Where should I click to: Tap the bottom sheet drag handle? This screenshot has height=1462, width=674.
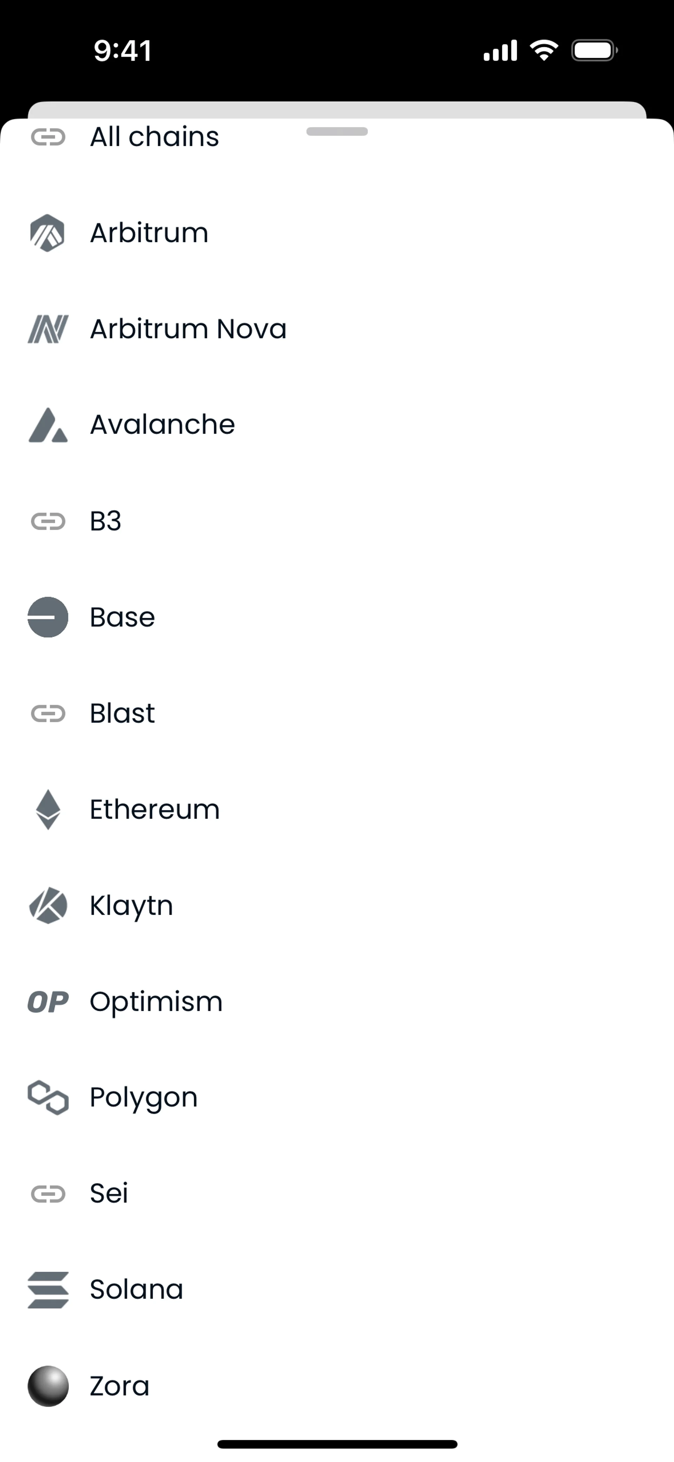(337, 132)
